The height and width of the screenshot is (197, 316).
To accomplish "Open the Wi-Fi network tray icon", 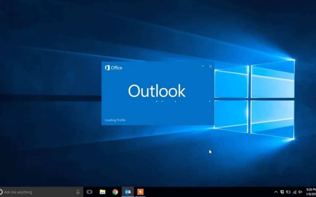I will [294, 192].
